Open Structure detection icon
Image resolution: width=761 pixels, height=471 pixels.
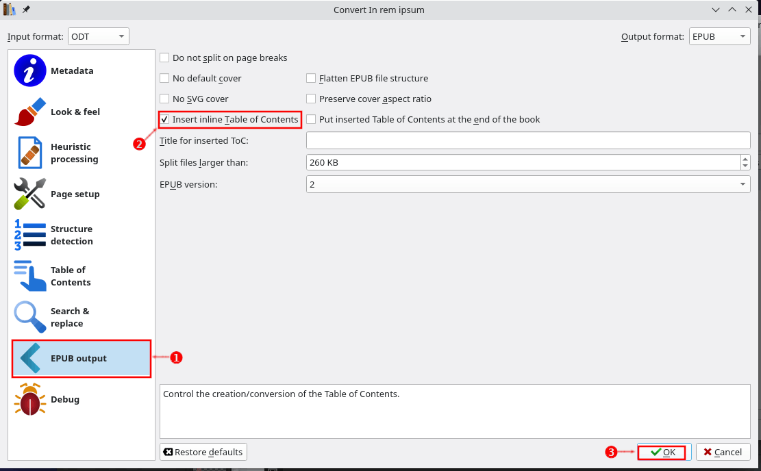pyautogui.click(x=29, y=235)
